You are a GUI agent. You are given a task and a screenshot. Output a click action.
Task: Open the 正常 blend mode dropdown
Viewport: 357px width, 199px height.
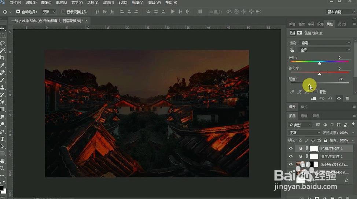pos(304,133)
